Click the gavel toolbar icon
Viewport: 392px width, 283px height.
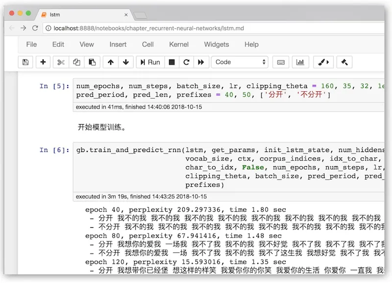pos(344,62)
